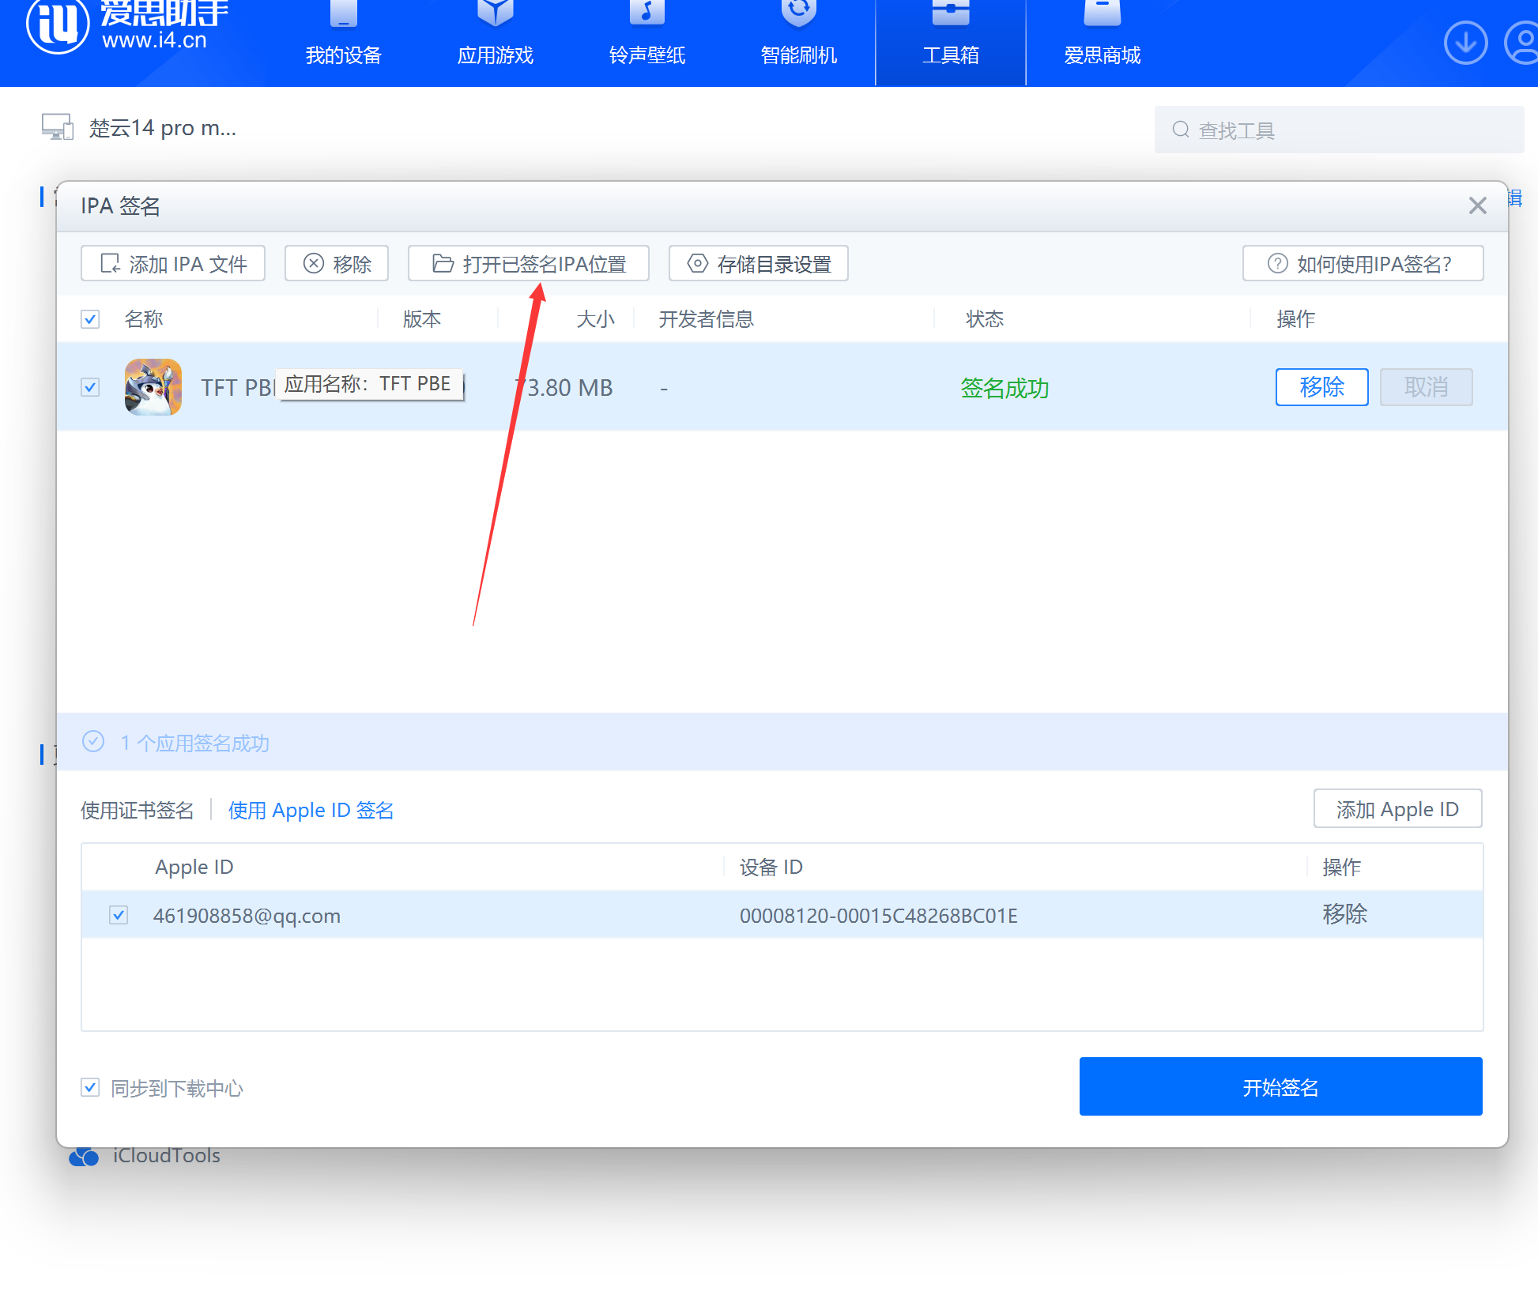Click the 爱思助手 logo icon
This screenshot has height=1310, width=1538.
coord(57,25)
